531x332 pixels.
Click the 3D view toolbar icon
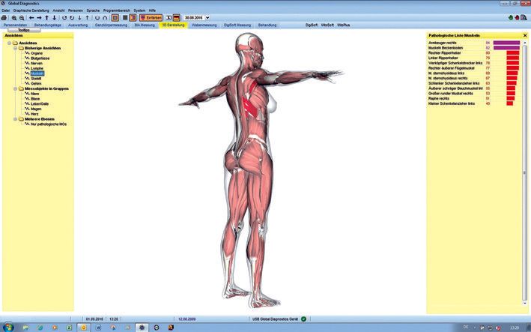pyautogui.click(x=168, y=17)
